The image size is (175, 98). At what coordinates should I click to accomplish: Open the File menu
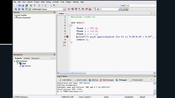coord(15,2)
